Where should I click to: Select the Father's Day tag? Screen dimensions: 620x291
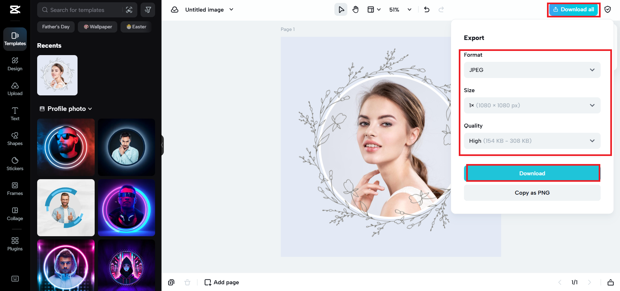56,27
